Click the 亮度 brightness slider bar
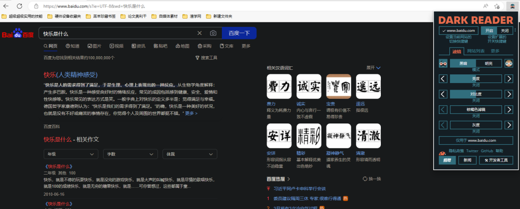 [476, 79]
